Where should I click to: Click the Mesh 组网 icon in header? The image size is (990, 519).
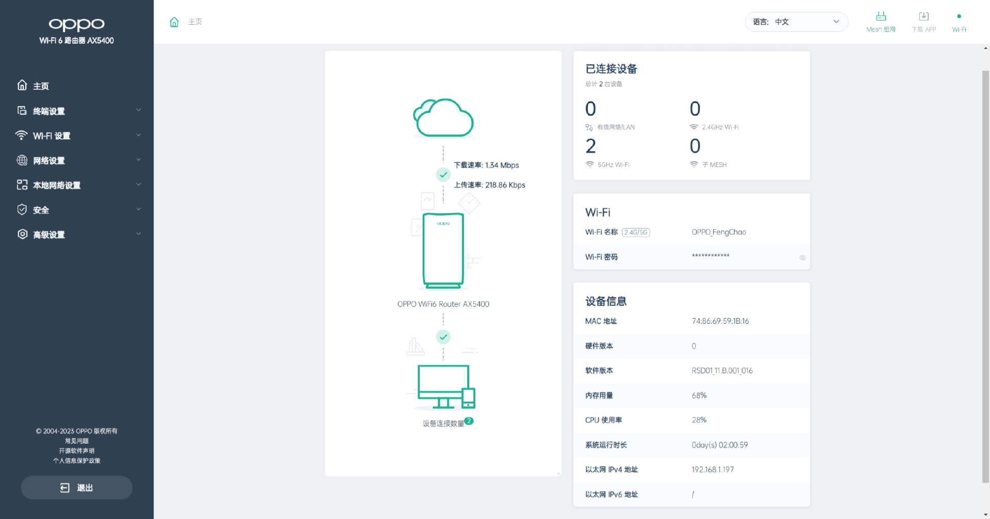[881, 17]
